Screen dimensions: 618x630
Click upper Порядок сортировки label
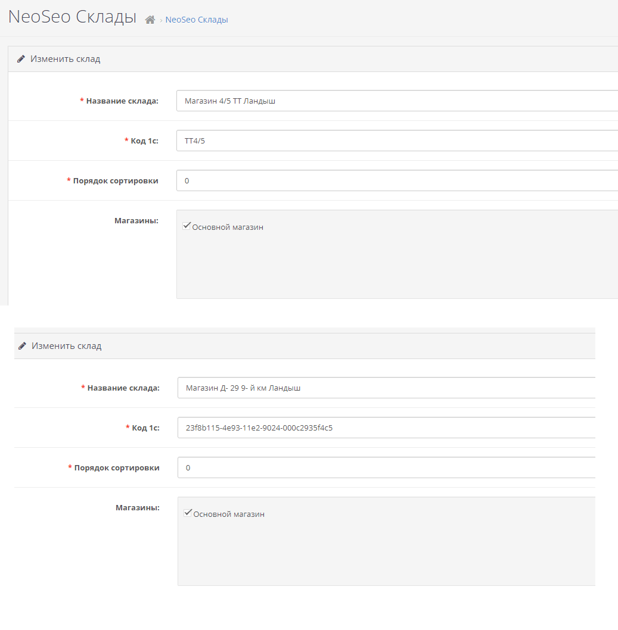tap(116, 181)
